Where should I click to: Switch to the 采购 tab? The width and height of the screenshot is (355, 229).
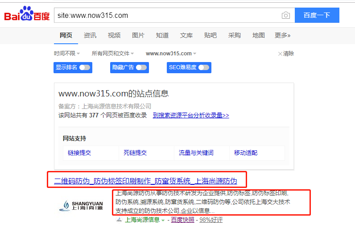pyautogui.click(x=235, y=35)
